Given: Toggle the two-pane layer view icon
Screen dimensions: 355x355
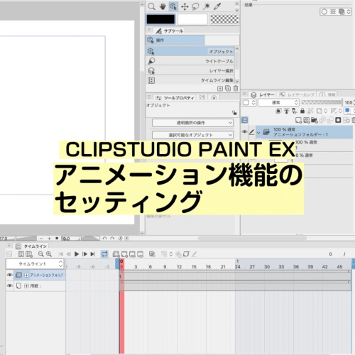Looking at the screenshot, I should point(244,120).
